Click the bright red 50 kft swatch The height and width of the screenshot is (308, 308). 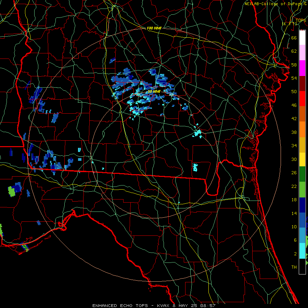302,99
